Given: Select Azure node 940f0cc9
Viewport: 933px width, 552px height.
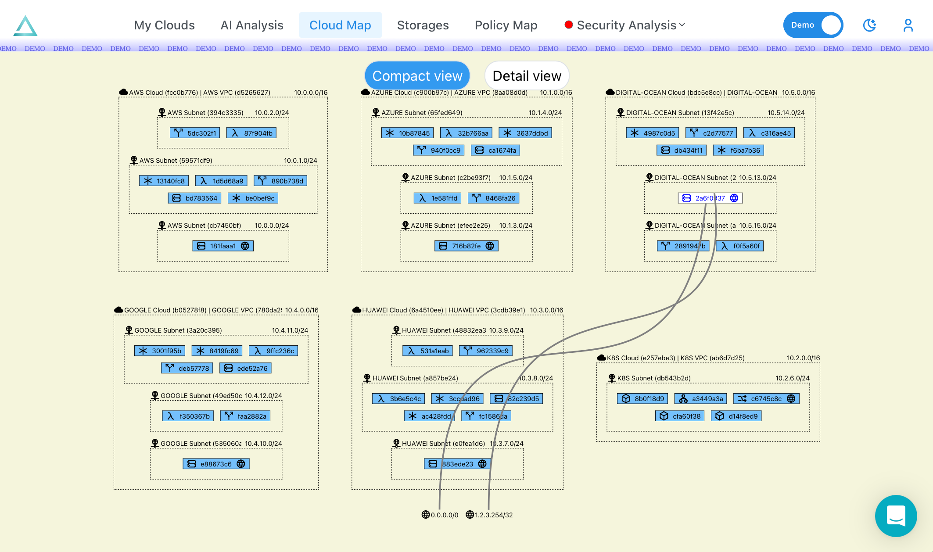Looking at the screenshot, I should 439,151.
